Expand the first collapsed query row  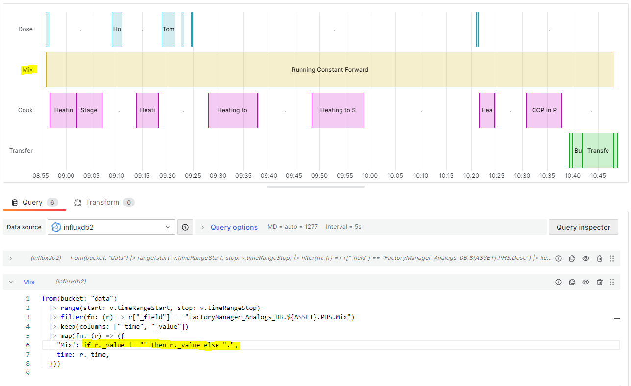click(x=11, y=258)
